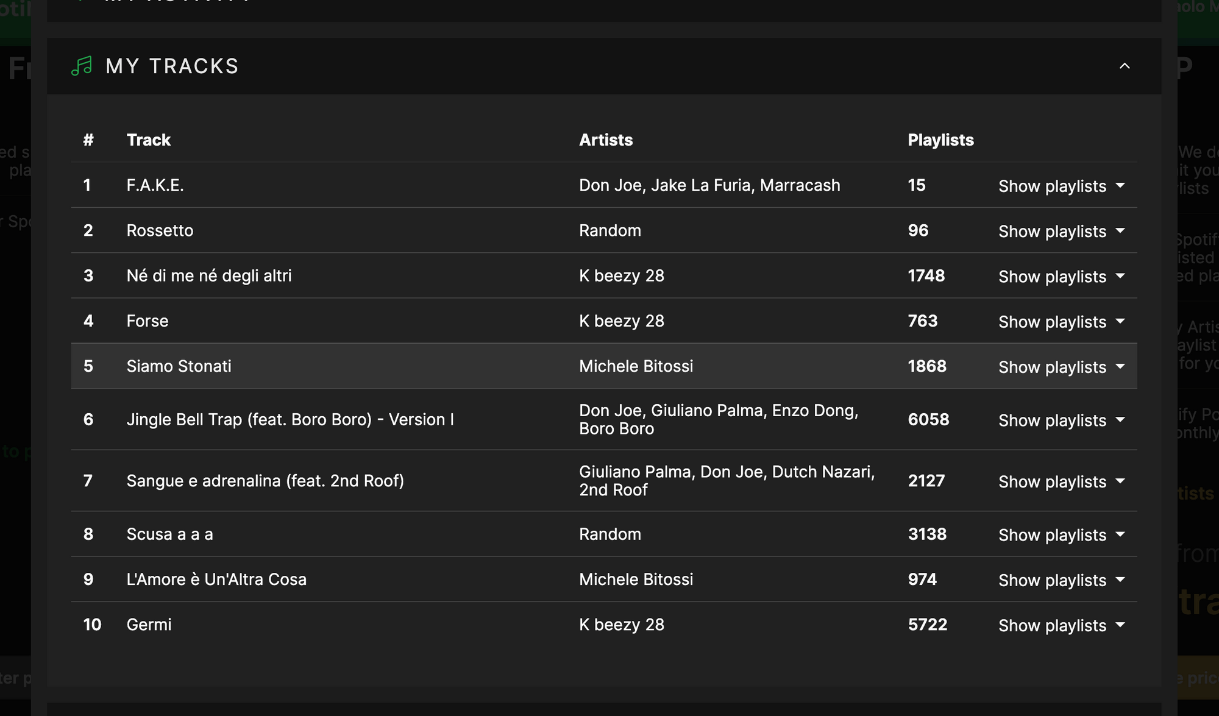Click the Artists column header

coord(606,140)
